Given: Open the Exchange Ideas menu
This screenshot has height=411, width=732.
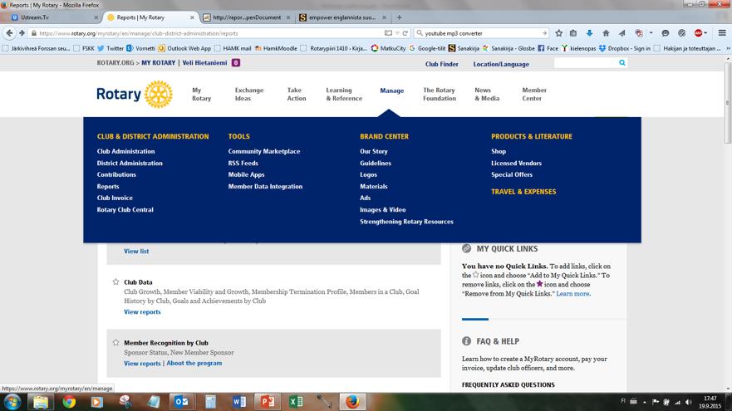Looking at the screenshot, I should (248, 94).
